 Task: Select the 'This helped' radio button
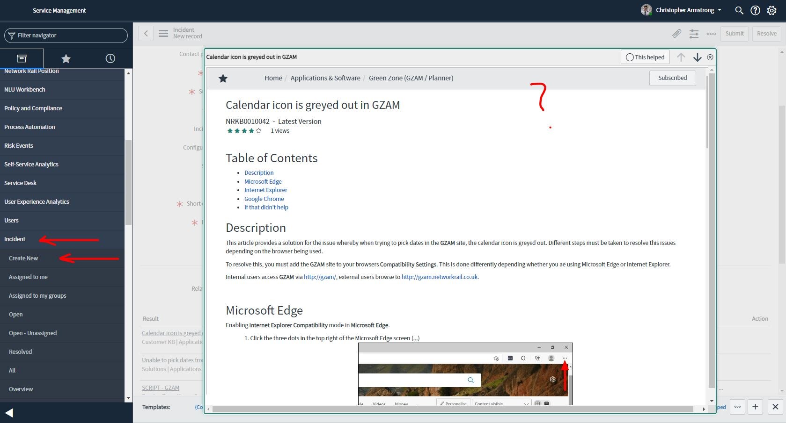pyautogui.click(x=629, y=57)
